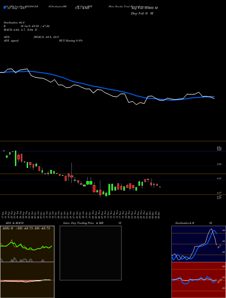Click the 'ADX: 0 +DY: 43.75 -DY: 43.75' readout
Viewport: 226px width, 298px height.
[x=26, y=228]
